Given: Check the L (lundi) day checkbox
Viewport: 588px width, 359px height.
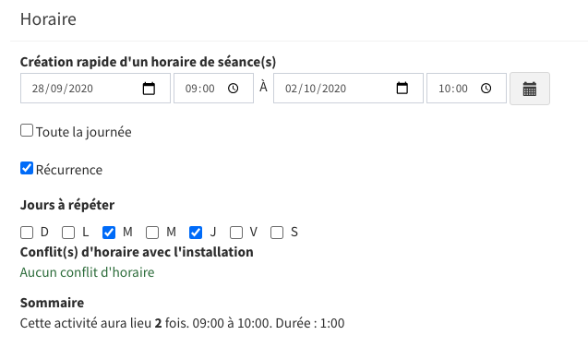Looking at the screenshot, I should point(68,233).
